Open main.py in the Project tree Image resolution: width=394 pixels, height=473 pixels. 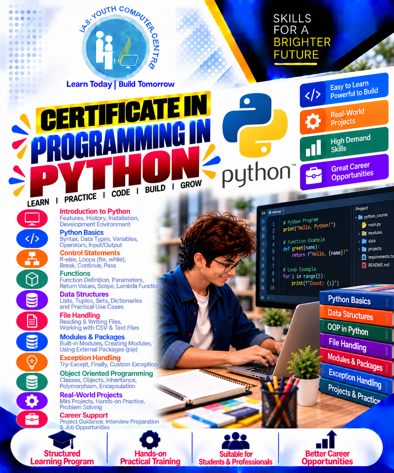tap(374, 224)
